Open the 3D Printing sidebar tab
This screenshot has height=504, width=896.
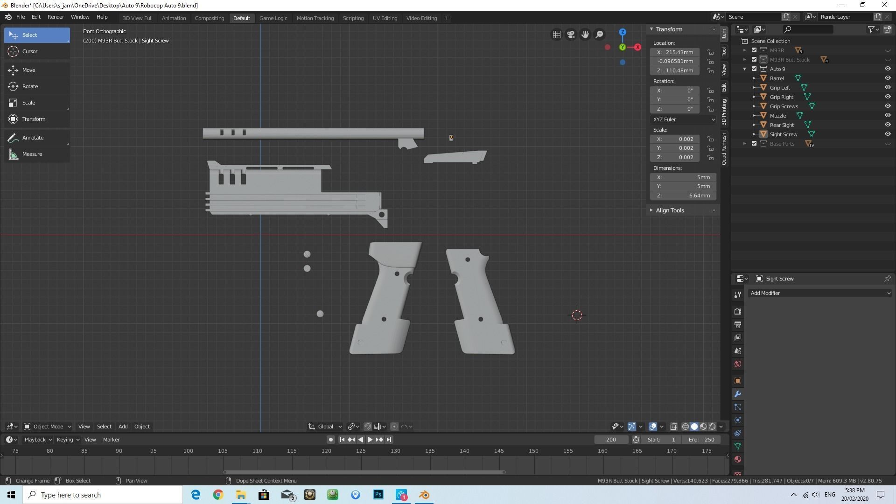[724, 112]
